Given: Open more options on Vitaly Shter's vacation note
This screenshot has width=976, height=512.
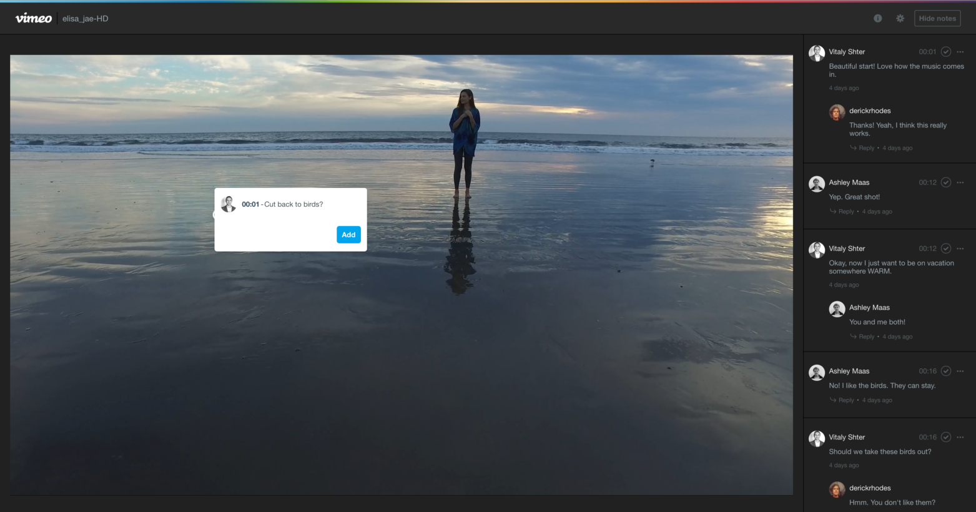Looking at the screenshot, I should coord(961,249).
